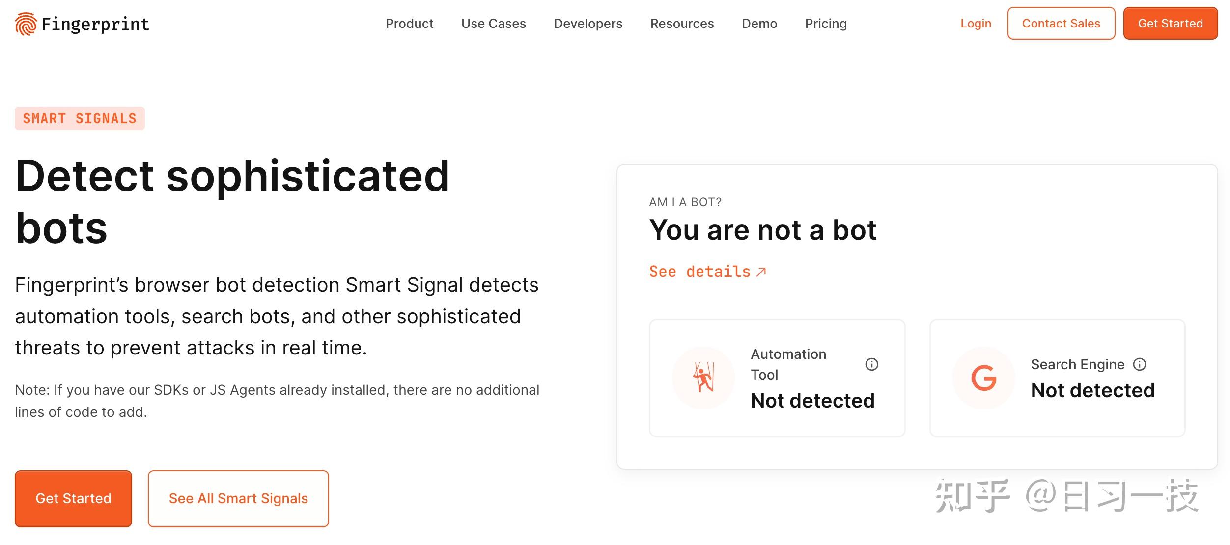Click the Login link
Image resolution: width=1230 pixels, height=545 pixels.
(976, 24)
